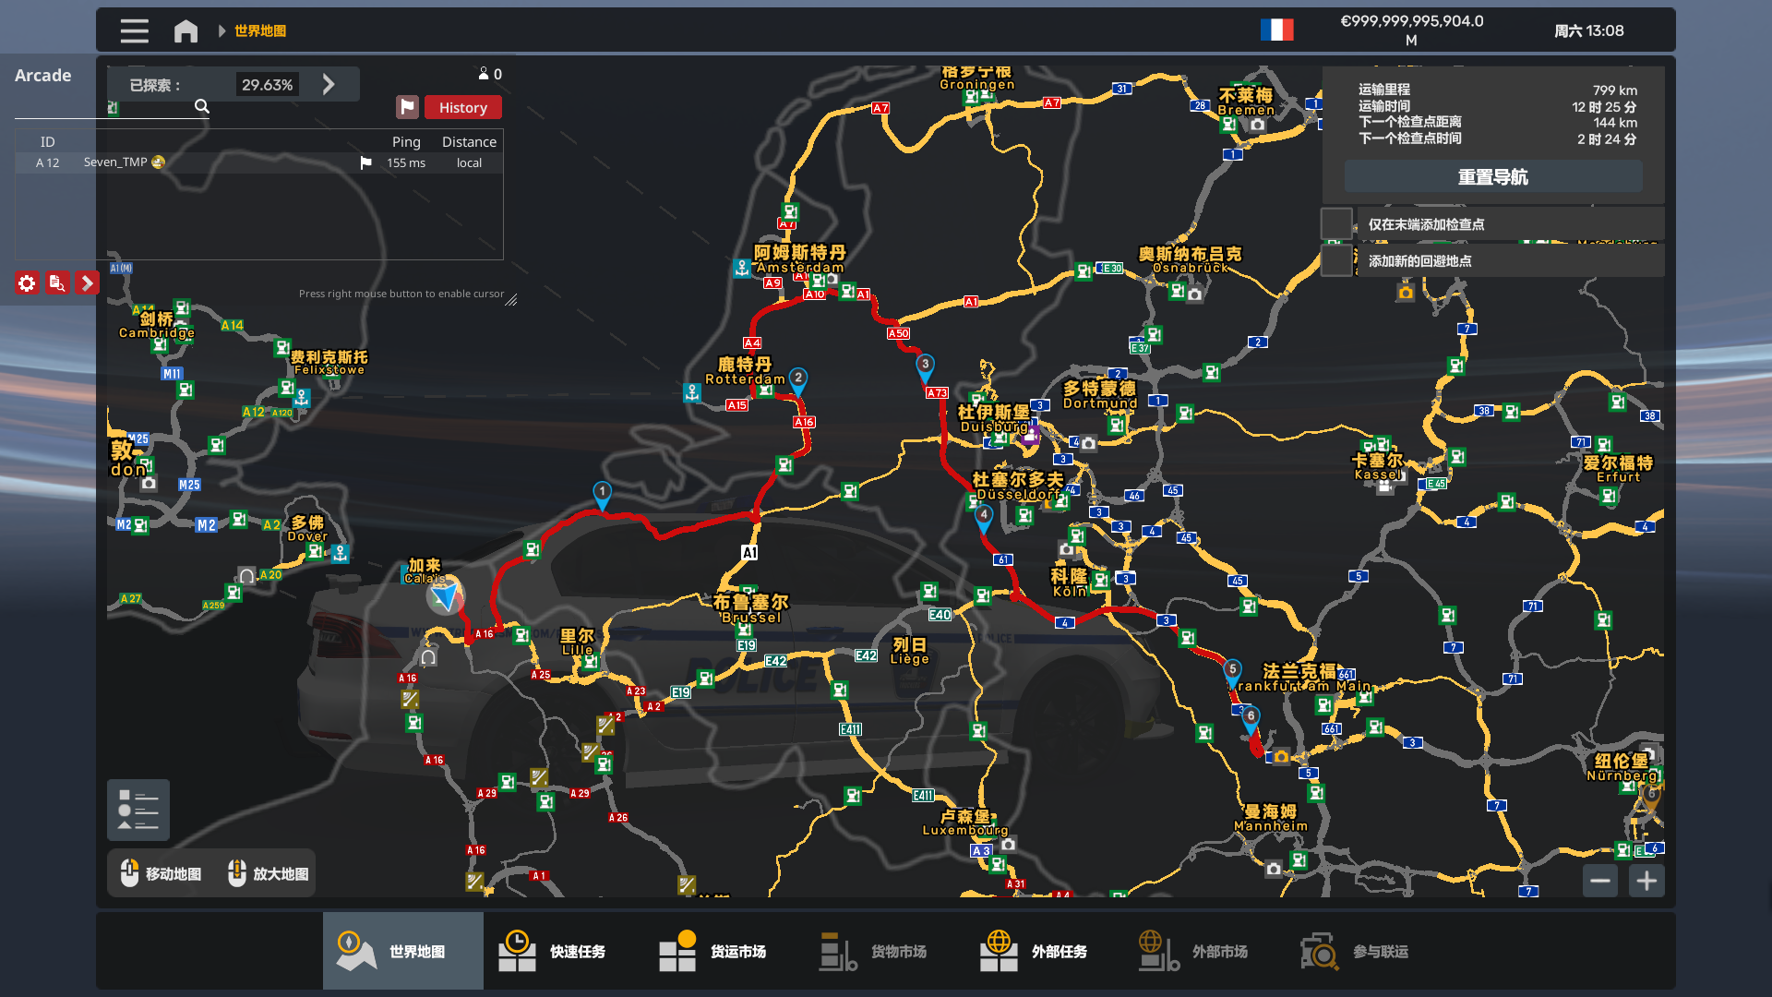The image size is (1772, 997).
Task: Click the truck position marker at Calais
Action: point(445,597)
